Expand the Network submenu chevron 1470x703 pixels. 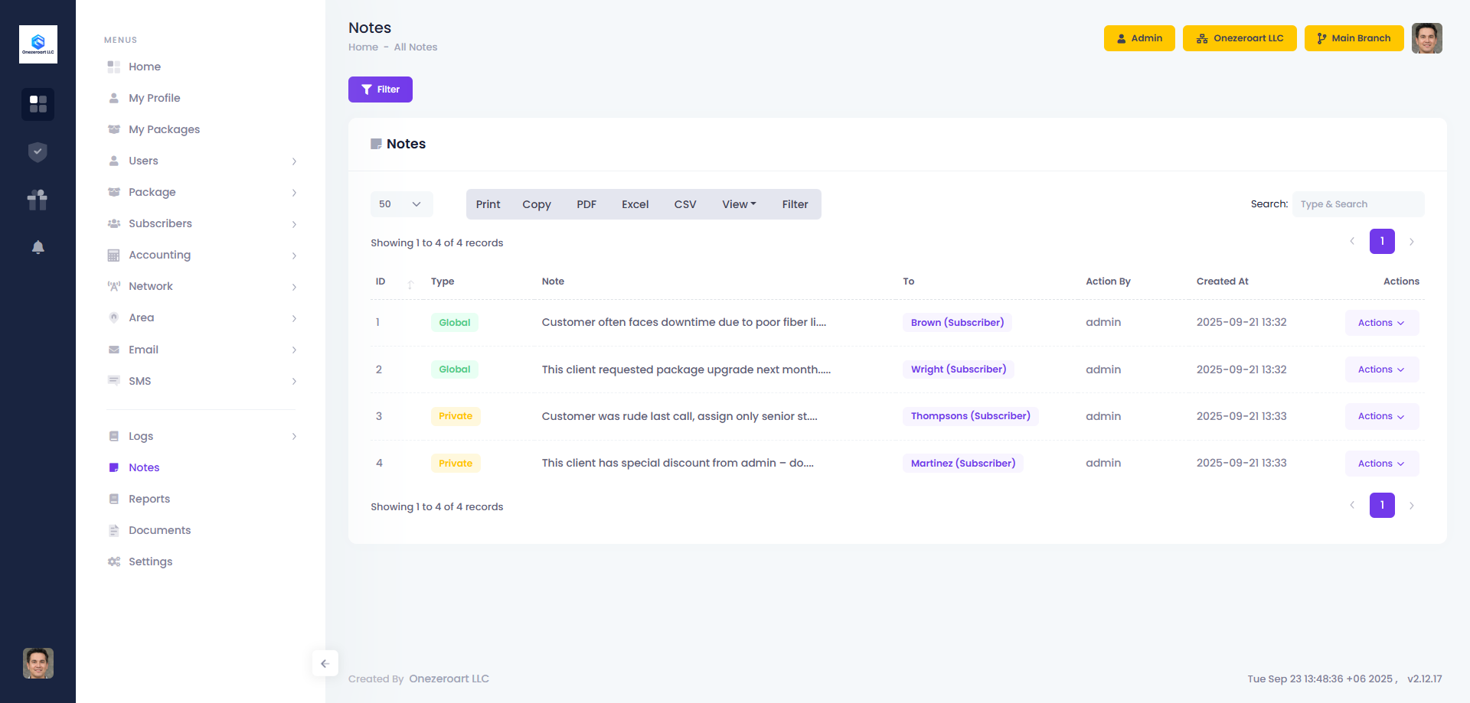point(294,287)
